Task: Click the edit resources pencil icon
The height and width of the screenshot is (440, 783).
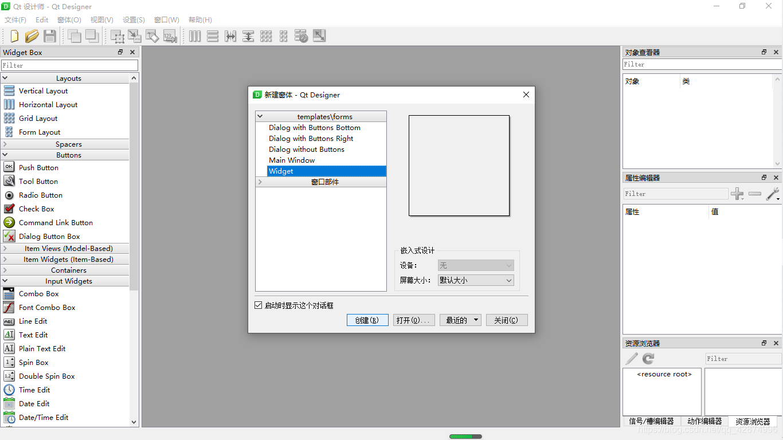Action: [631, 359]
